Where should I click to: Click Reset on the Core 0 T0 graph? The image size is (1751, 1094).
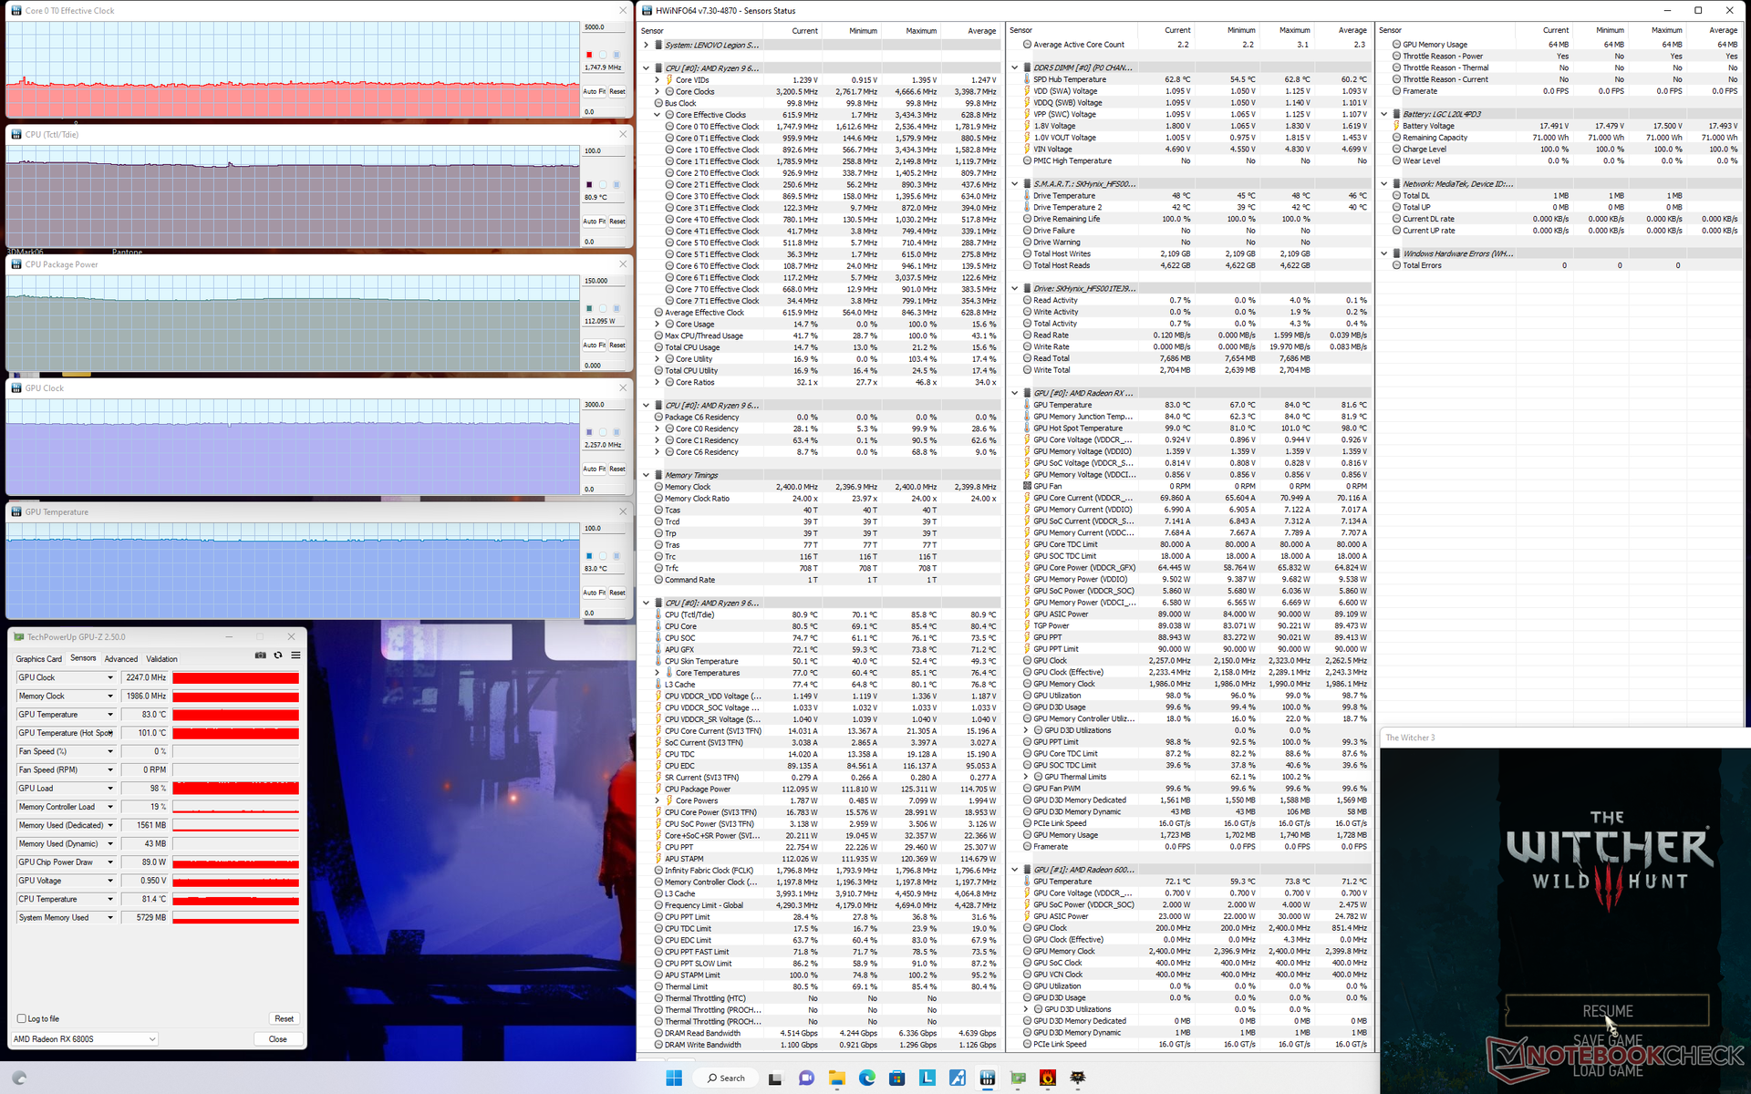click(x=617, y=91)
